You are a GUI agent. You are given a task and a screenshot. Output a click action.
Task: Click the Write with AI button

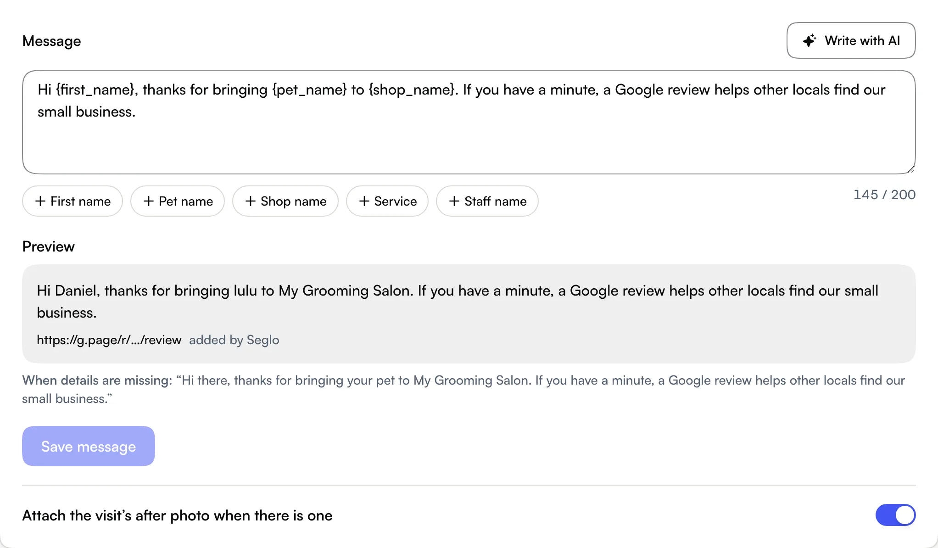pos(851,40)
